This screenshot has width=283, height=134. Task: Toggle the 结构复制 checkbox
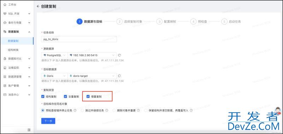coord(43,97)
